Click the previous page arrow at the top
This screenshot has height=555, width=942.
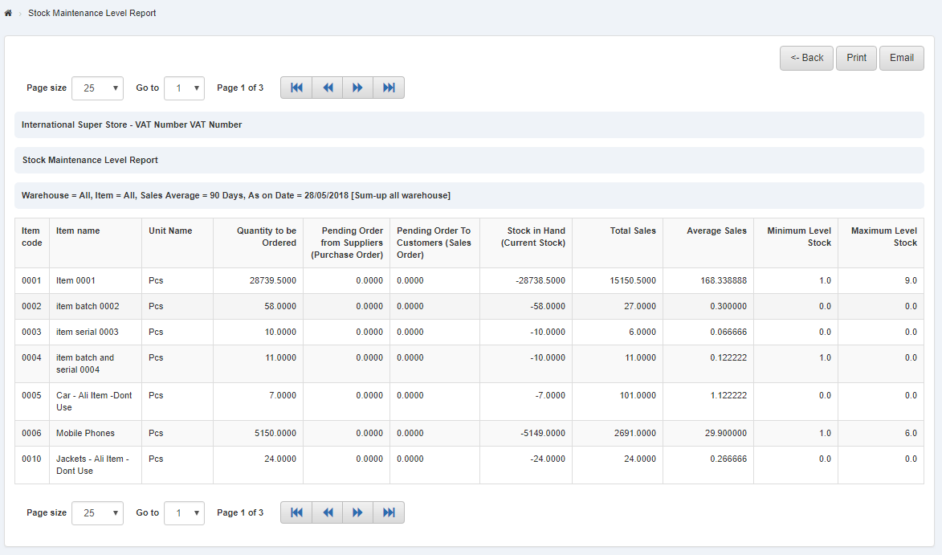pyautogui.click(x=327, y=87)
